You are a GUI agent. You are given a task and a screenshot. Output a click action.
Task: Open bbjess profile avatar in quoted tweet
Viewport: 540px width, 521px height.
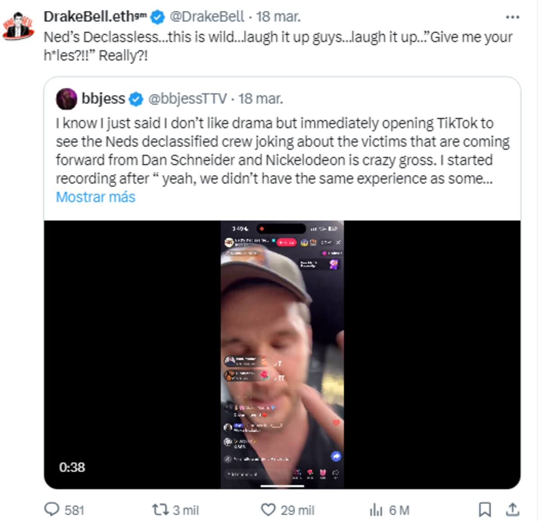[66, 99]
